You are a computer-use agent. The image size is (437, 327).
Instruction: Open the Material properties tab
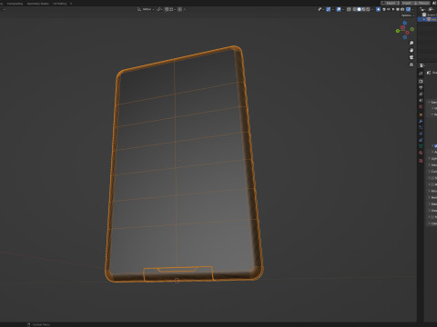(421, 153)
